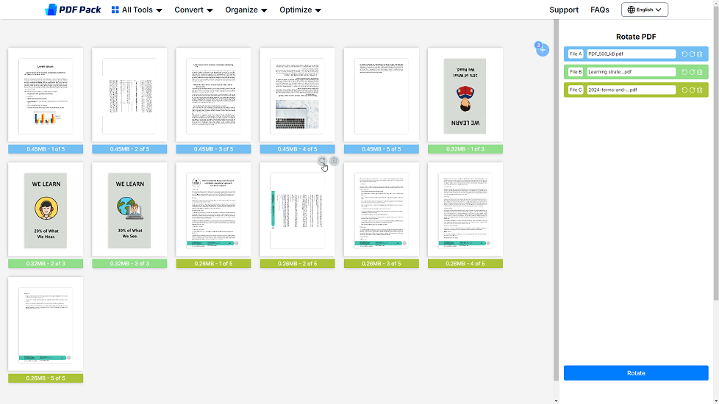Rotate hovered page 2 of 5 thumbnail
The width and height of the screenshot is (719, 404).
coord(322,161)
